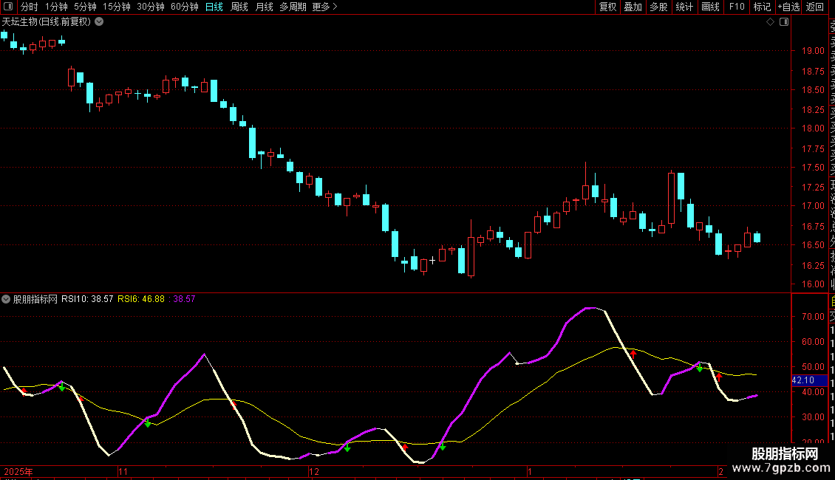Viewport: 835px width, 480px height.
Task: Click the 70.00 RSI axis label
Action: pos(813,317)
